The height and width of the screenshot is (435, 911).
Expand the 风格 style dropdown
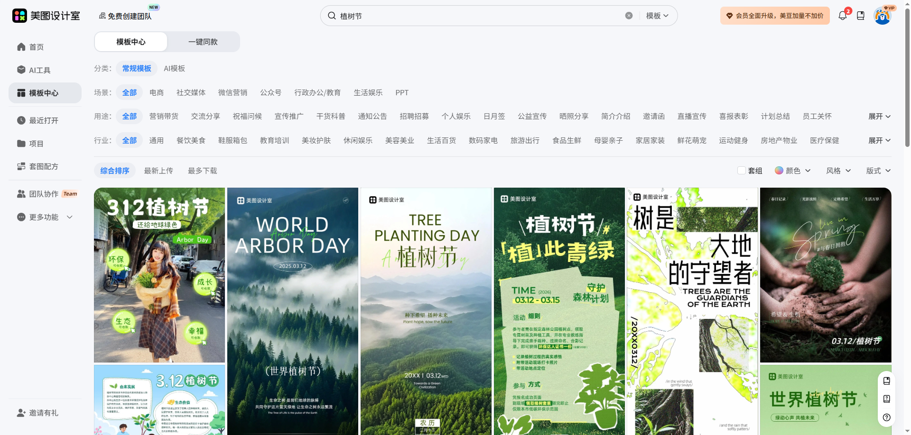(838, 171)
